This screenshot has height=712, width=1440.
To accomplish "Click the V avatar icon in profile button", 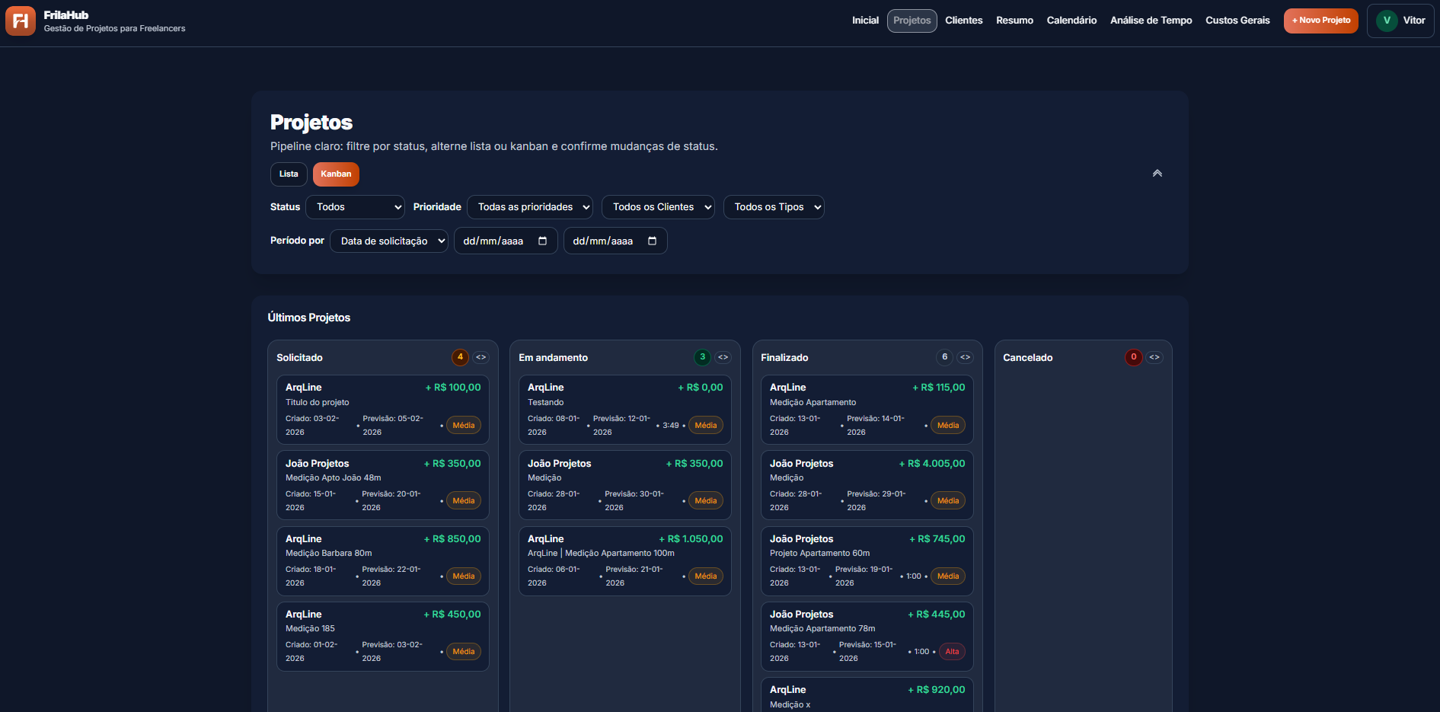I will pos(1386,20).
